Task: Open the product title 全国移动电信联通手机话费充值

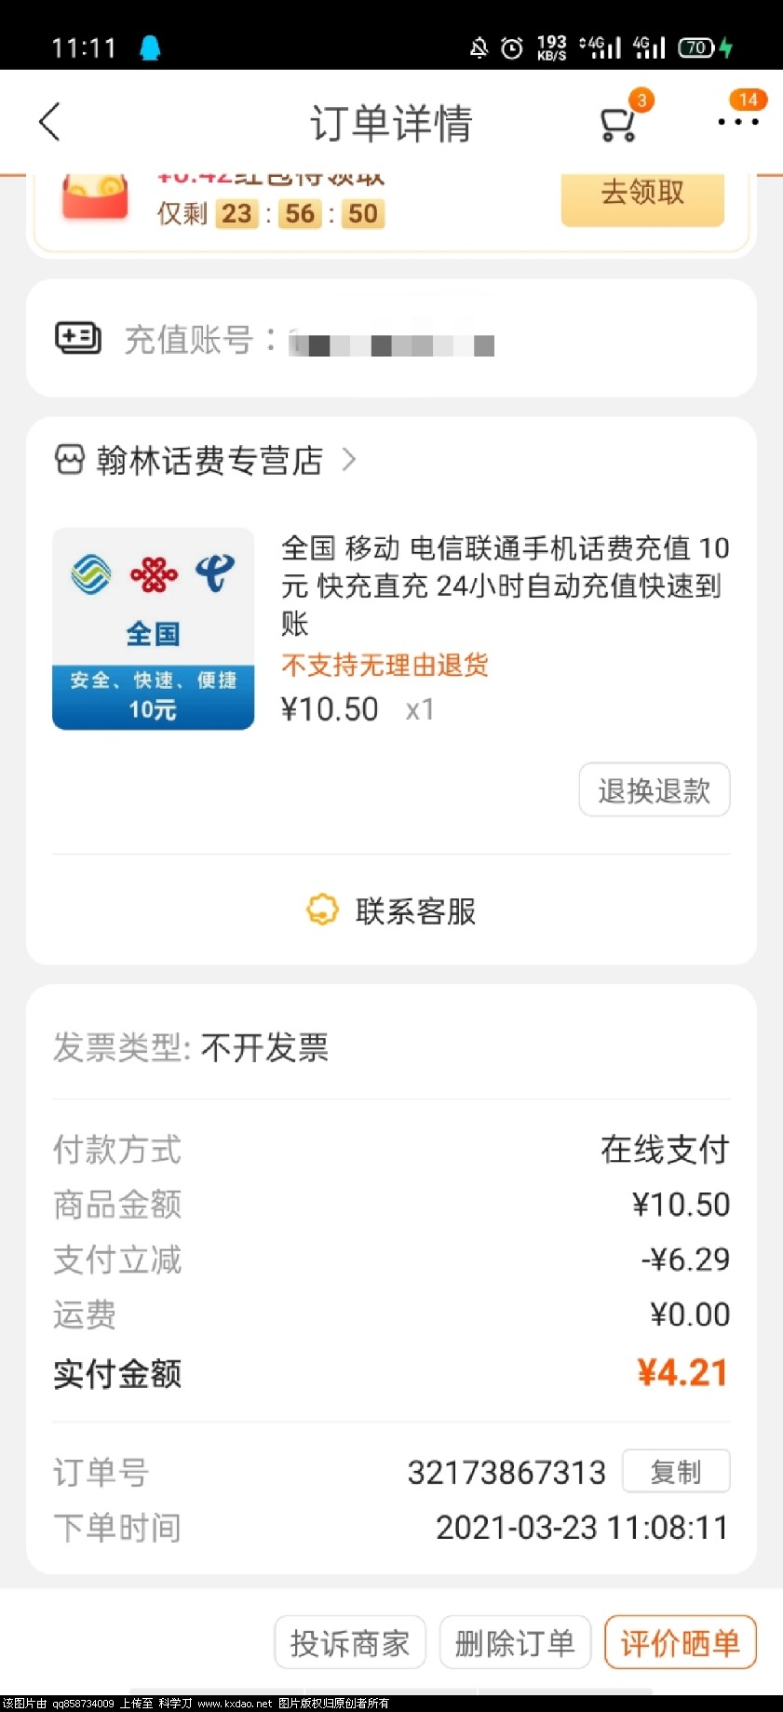Action: pos(506,585)
